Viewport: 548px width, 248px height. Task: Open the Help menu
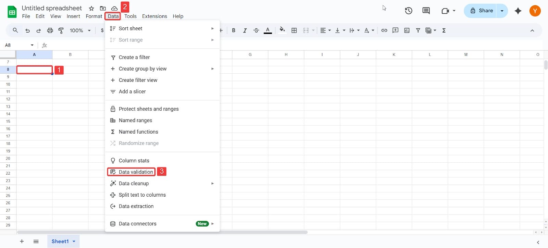coord(178,16)
